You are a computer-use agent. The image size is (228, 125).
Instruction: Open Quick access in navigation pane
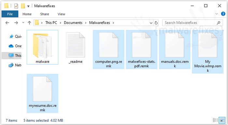(x=15, y=36)
